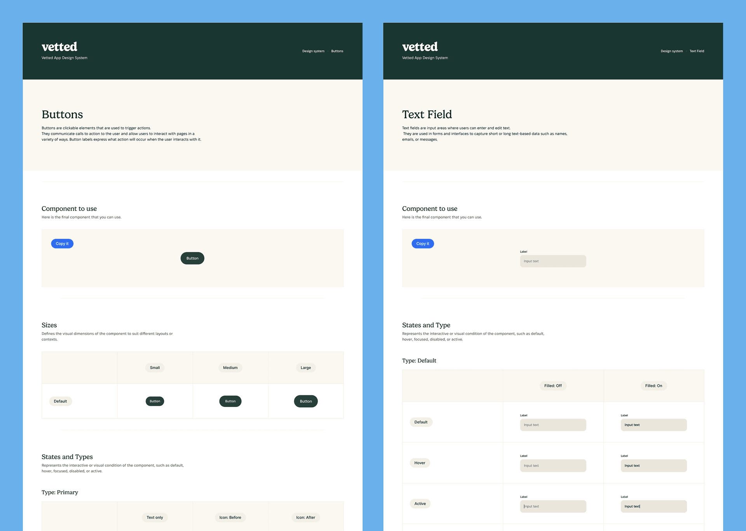Click the Active state filled input text field
Image resolution: width=746 pixels, height=531 pixels.
tap(654, 506)
